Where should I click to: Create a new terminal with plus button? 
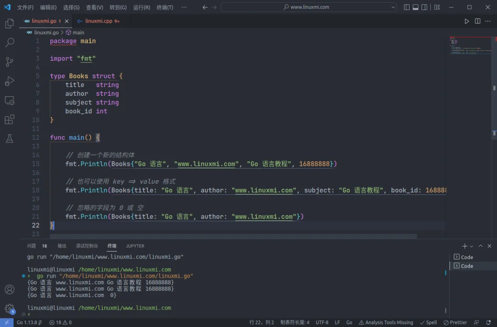tap(465, 246)
